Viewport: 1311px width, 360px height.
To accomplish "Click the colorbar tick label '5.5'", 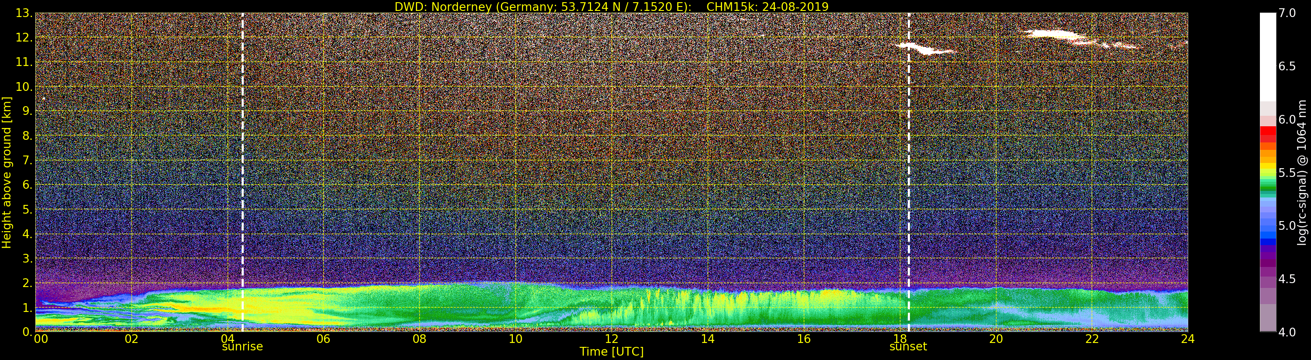I will tap(1287, 173).
